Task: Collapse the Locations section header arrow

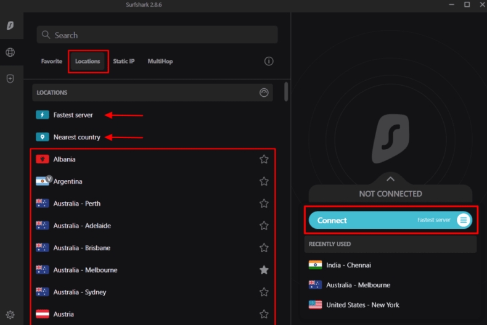Action: tap(264, 93)
